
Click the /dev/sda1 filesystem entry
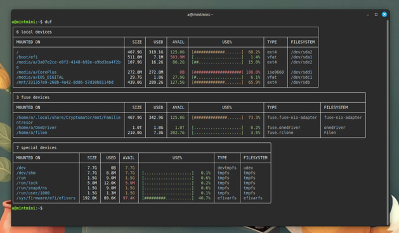click(x=301, y=57)
